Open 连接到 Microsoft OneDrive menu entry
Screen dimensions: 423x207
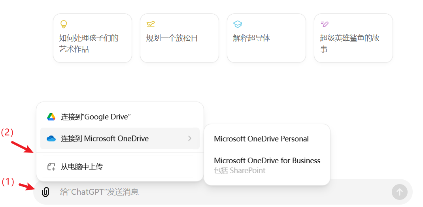point(105,139)
